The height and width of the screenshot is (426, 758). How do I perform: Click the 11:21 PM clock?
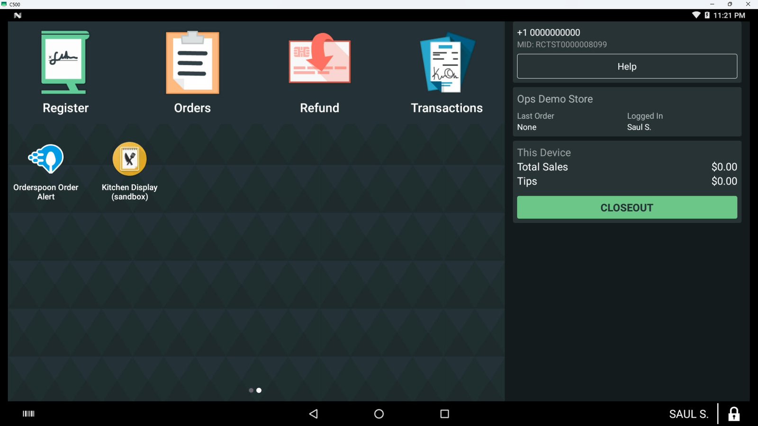pos(729,15)
